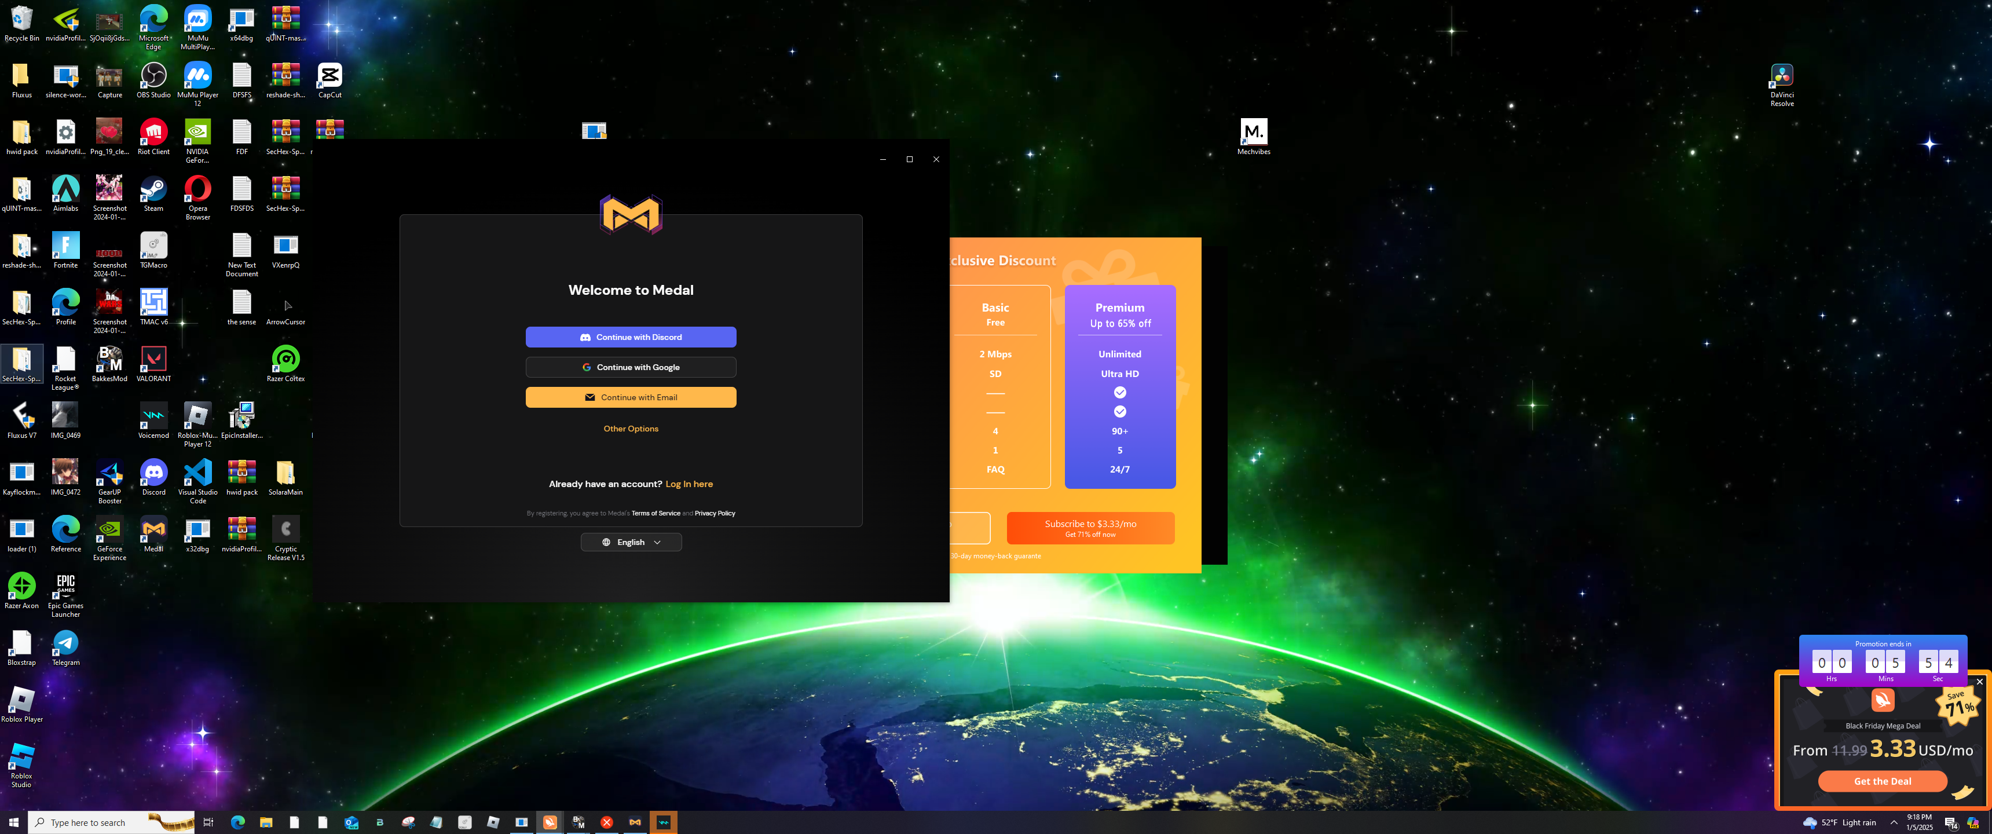Click the Log In here link
Screen dimensions: 1992x834
pyautogui.click(x=689, y=484)
